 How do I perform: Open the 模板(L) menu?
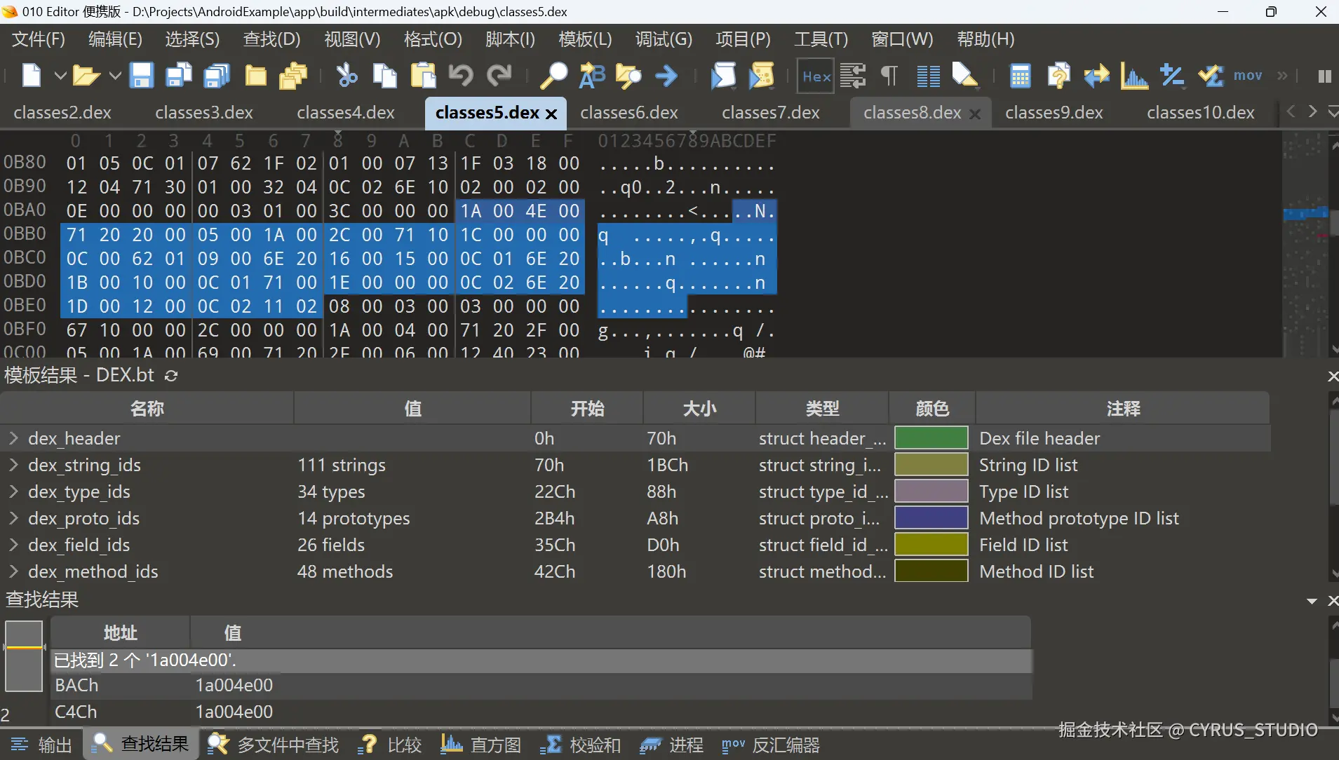584,39
